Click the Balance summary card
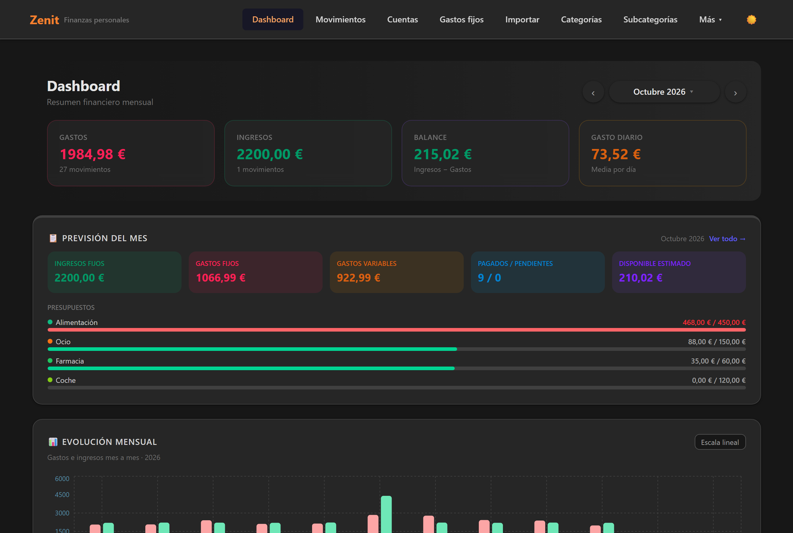The height and width of the screenshot is (533, 793). pos(485,153)
